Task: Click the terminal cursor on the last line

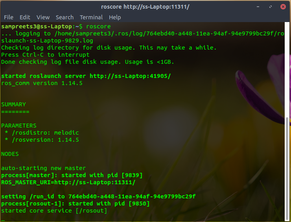Action: click(x=3, y=220)
